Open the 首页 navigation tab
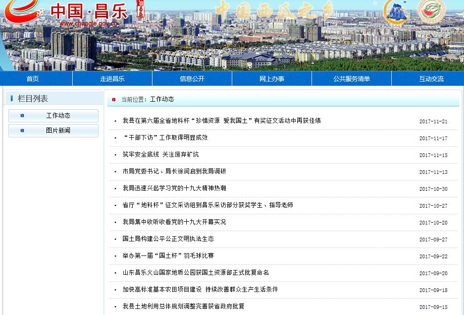The image size is (464, 315). click(33, 79)
